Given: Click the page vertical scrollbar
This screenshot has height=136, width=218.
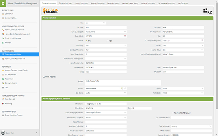Looking at the screenshot, I should point(217,56).
